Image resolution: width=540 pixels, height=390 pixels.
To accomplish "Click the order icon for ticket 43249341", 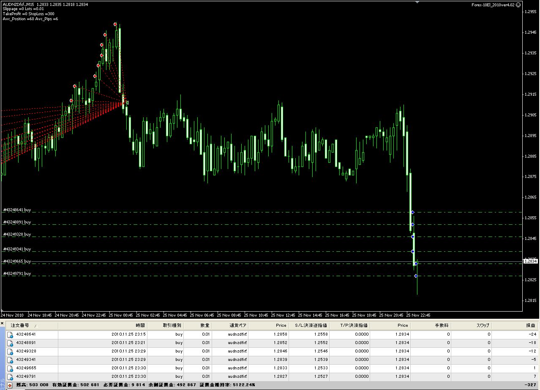I will pos(10,360).
